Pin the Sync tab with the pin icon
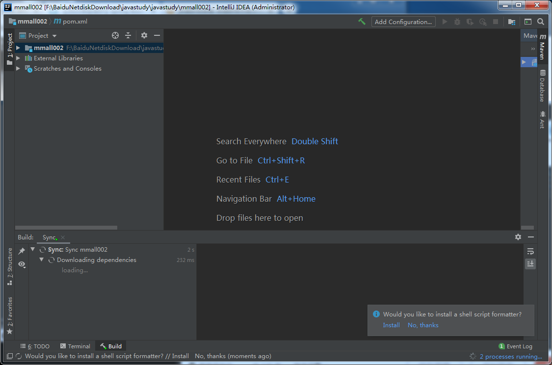The image size is (552, 365). click(22, 251)
